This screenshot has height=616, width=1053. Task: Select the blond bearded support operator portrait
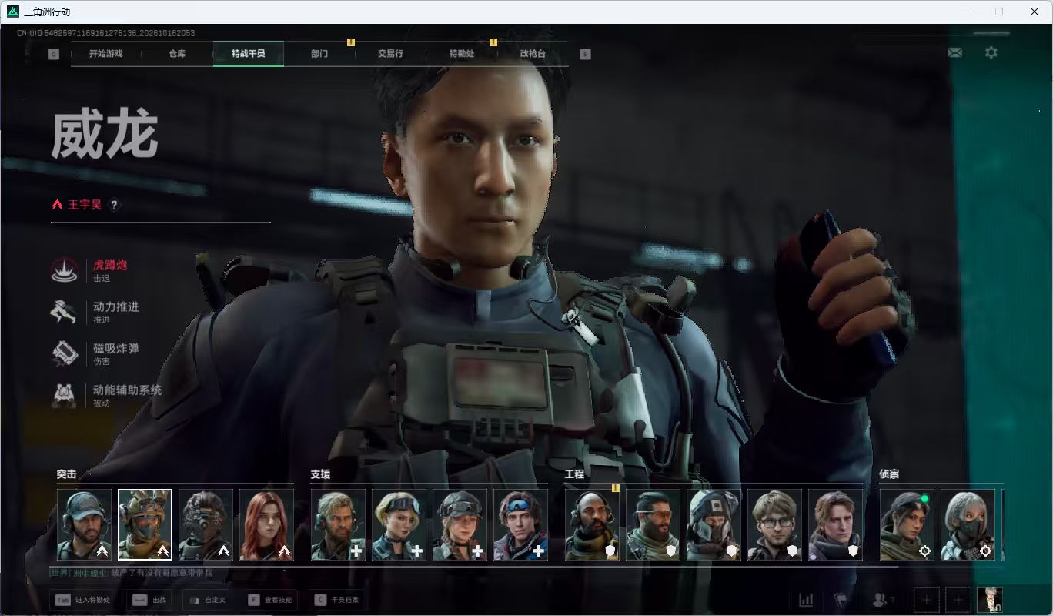(338, 524)
